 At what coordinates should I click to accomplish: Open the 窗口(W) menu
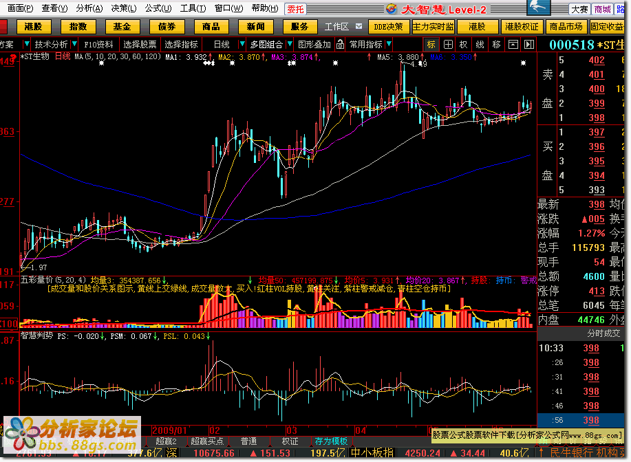(x=228, y=8)
